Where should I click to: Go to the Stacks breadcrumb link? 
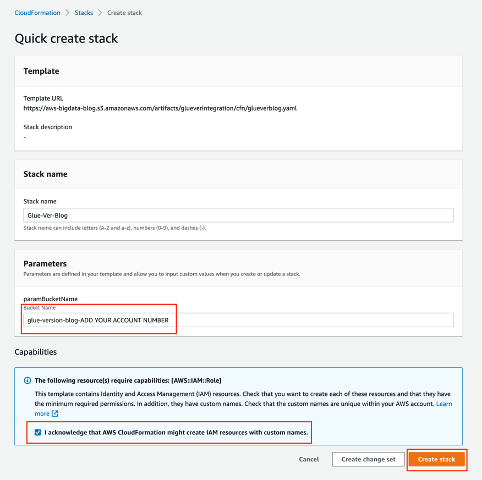point(84,13)
